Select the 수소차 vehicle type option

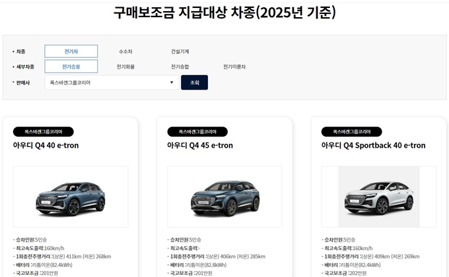[x=125, y=51]
